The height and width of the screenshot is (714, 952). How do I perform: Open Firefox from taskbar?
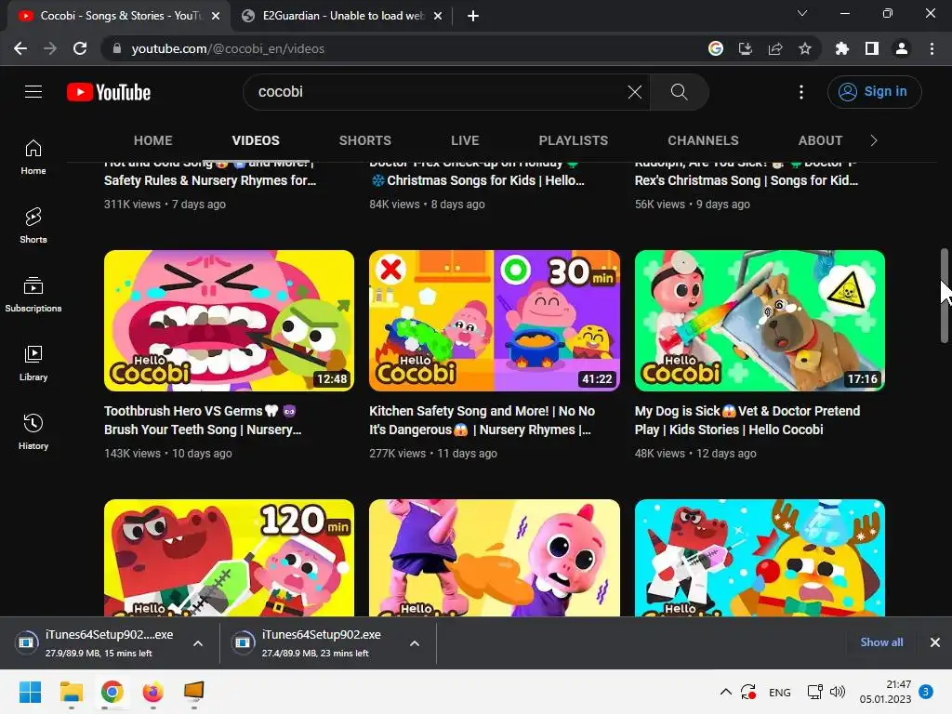click(x=153, y=692)
